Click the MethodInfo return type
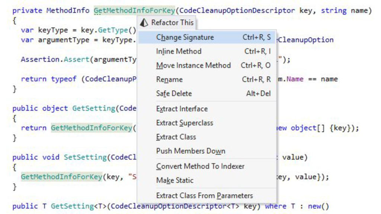The width and height of the screenshot is (381, 214). click(68, 10)
